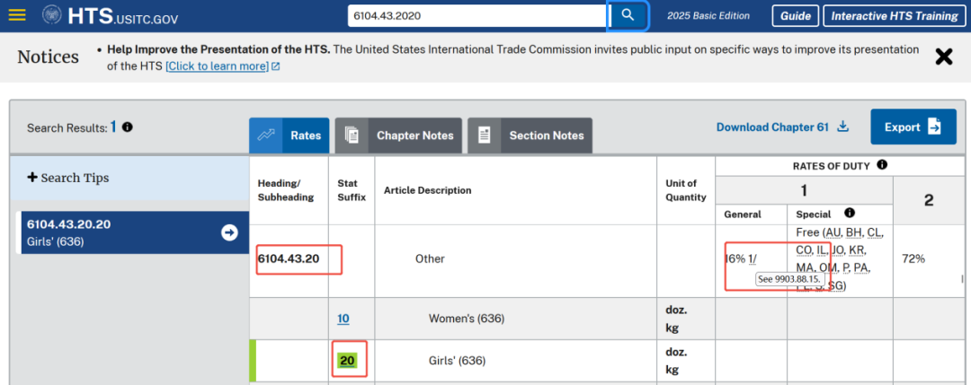Open the Section Notes tab
Image resolution: width=971 pixels, height=385 pixels.
(x=530, y=136)
